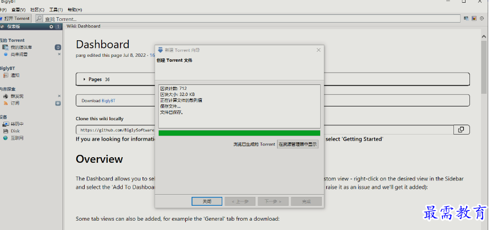Screen dimensions: 491x230
Task: Click the 关闭 button in wizard
Action: point(207,201)
